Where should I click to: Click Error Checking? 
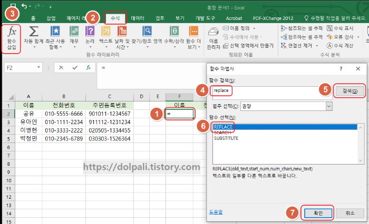click(x=340, y=37)
